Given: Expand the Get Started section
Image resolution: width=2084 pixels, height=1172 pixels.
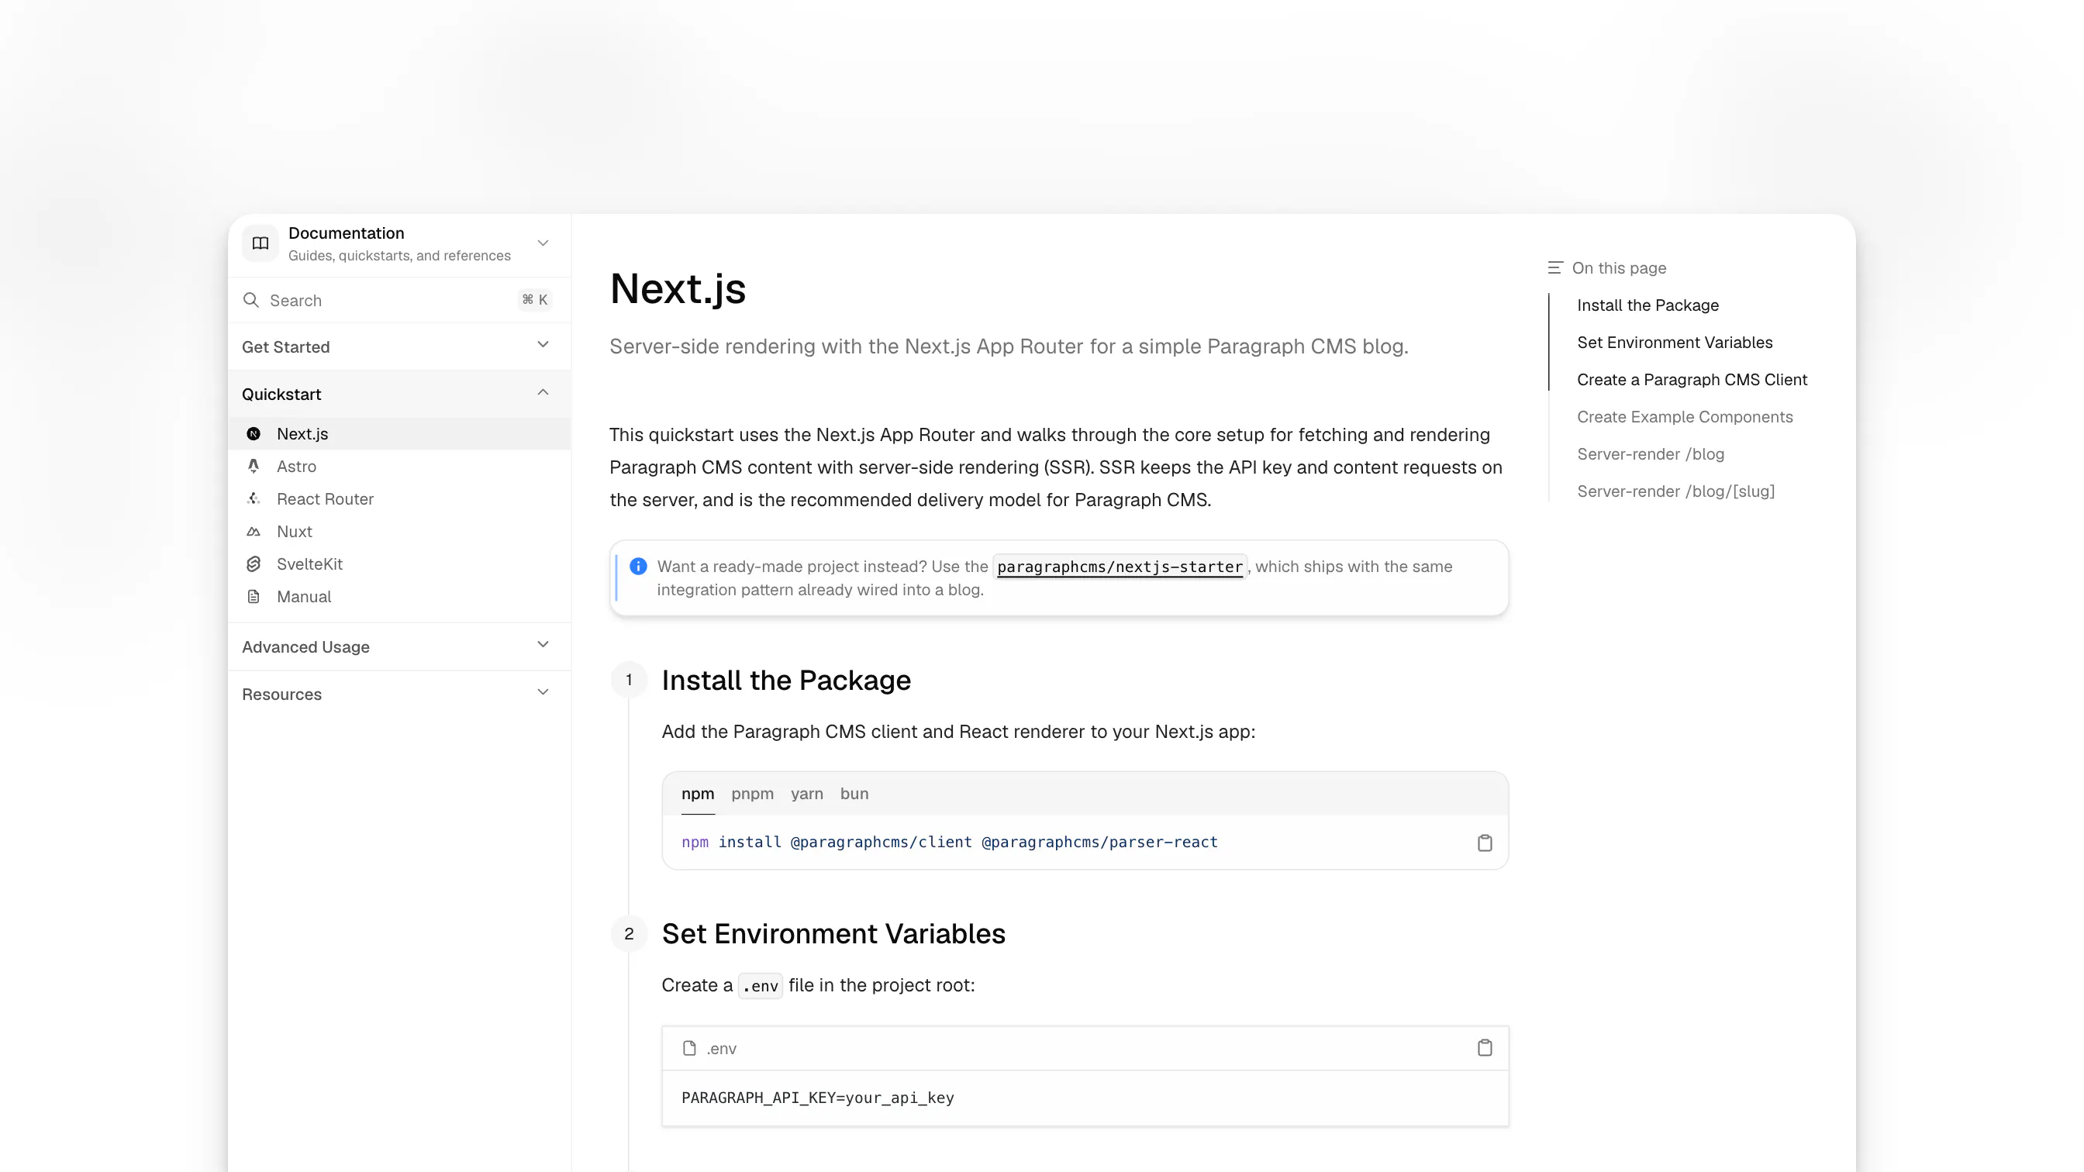Looking at the screenshot, I should pyautogui.click(x=399, y=347).
